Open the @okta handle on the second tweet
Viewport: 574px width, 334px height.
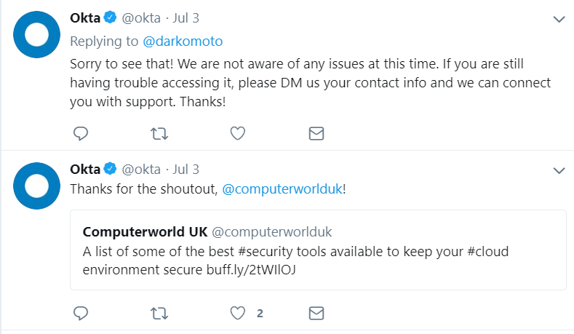point(141,170)
